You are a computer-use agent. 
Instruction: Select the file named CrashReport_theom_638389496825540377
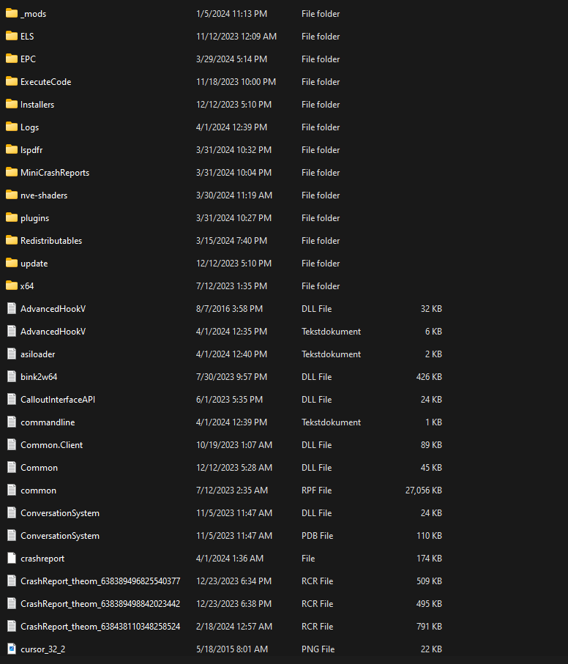pos(100,581)
